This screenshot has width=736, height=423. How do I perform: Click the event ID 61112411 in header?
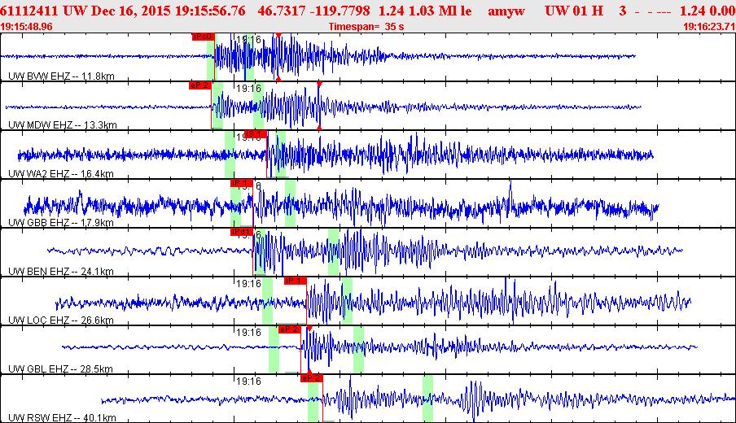point(28,11)
